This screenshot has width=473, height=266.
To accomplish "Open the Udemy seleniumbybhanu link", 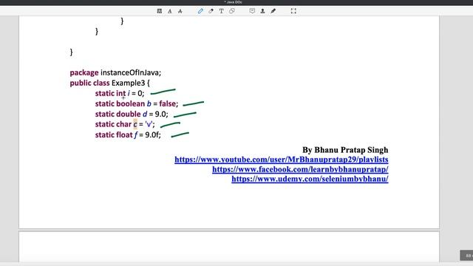I will coord(310,179).
